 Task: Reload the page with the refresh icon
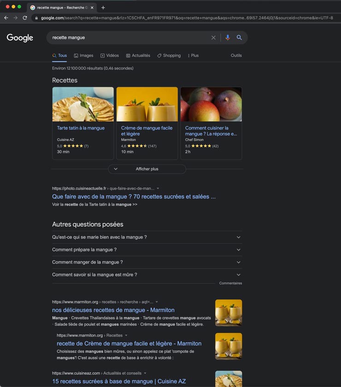coord(25,18)
